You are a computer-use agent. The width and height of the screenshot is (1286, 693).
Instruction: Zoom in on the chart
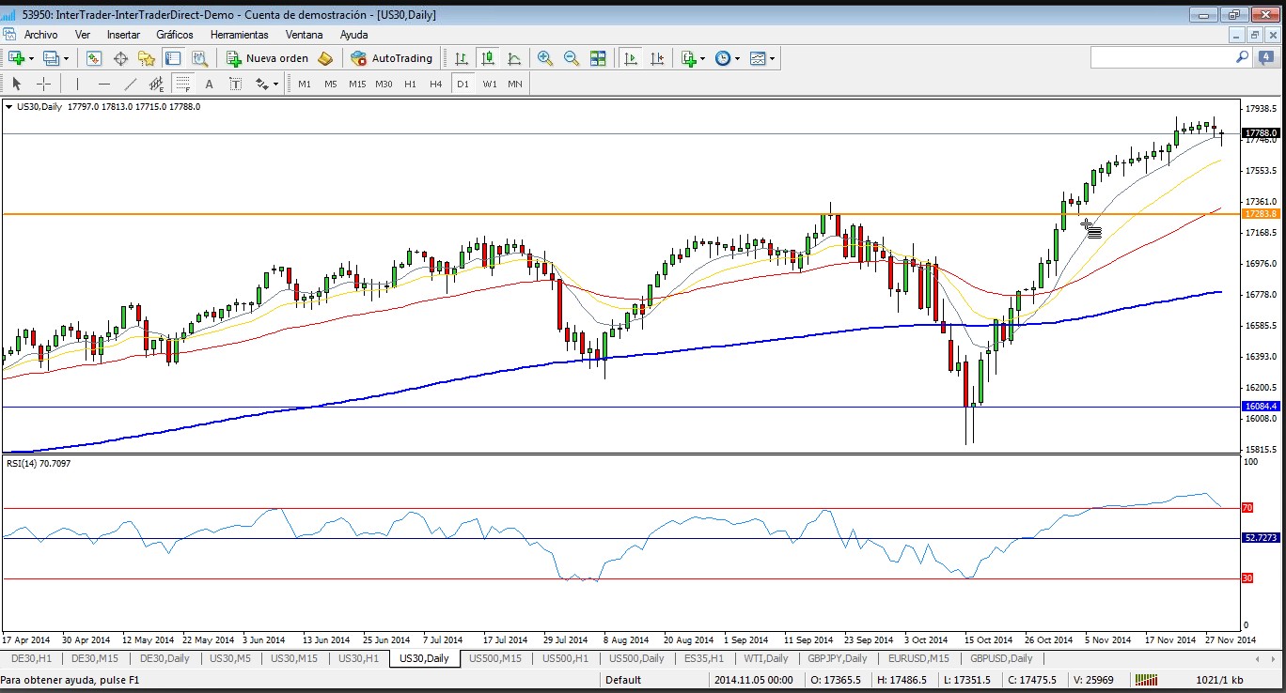pyautogui.click(x=544, y=58)
